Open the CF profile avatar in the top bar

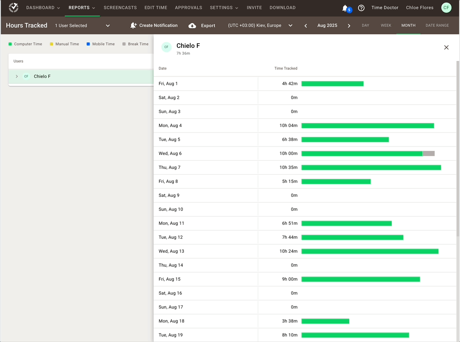pos(446,8)
